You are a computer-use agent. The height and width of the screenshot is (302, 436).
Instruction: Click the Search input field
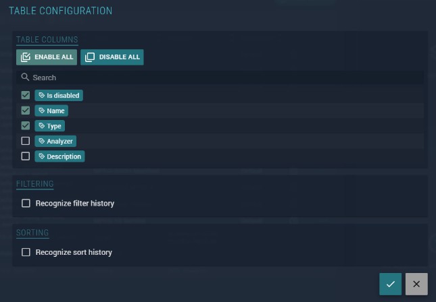[223, 78]
